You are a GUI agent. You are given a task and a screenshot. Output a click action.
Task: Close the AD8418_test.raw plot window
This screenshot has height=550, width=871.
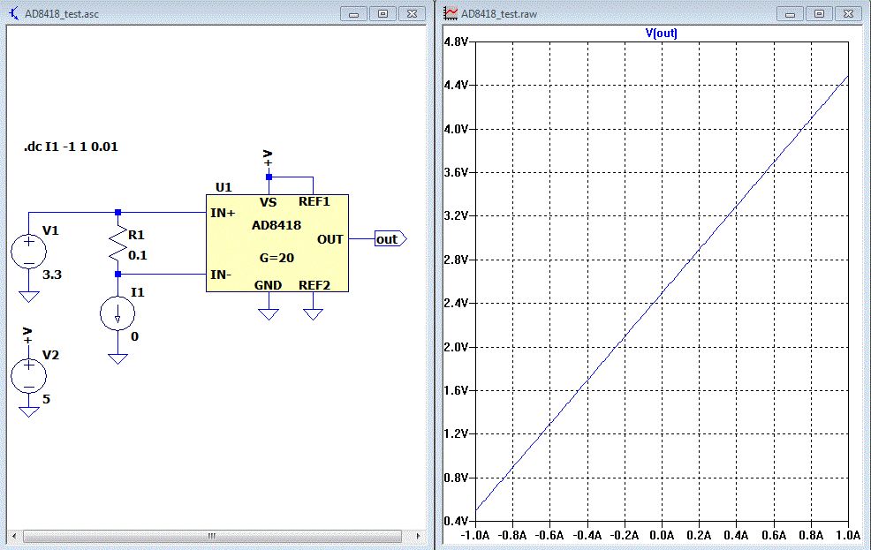point(848,14)
